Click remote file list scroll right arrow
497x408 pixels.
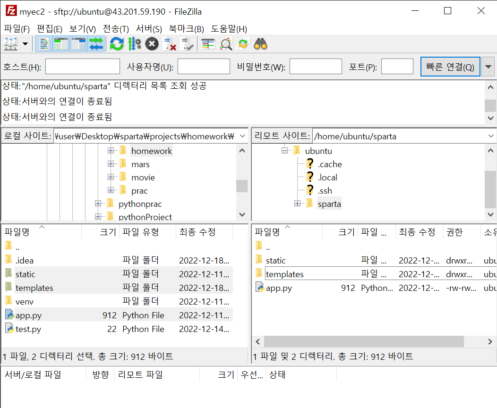point(490,341)
